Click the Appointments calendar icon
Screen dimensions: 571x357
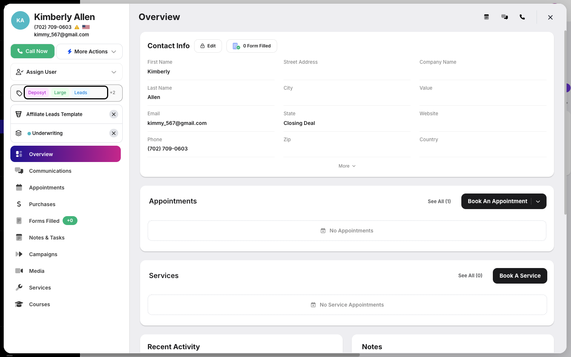[19, 187]
